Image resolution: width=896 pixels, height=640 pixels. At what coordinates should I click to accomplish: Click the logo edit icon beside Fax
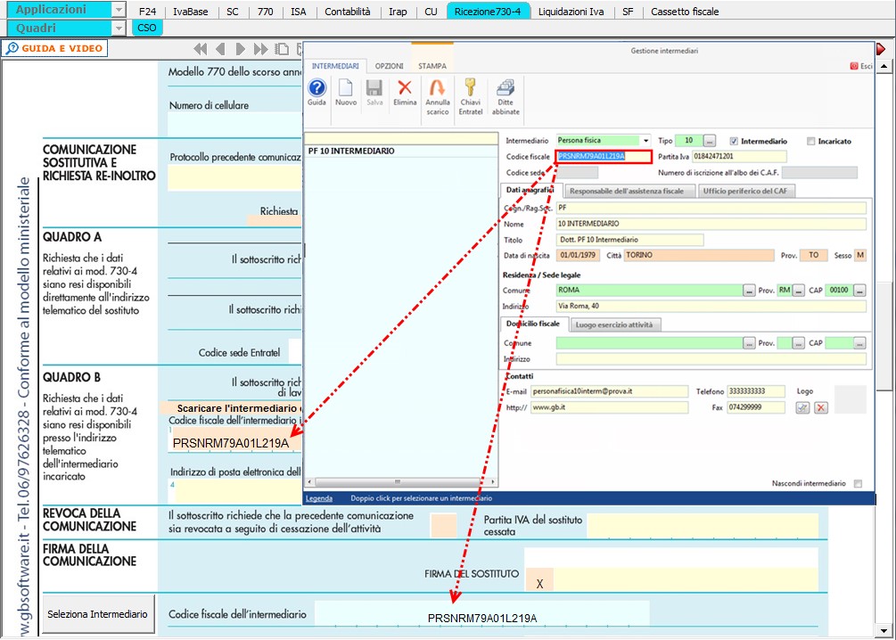(802, 407)
